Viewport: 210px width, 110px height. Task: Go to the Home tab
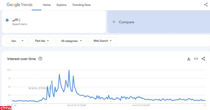tap(47, 5)
